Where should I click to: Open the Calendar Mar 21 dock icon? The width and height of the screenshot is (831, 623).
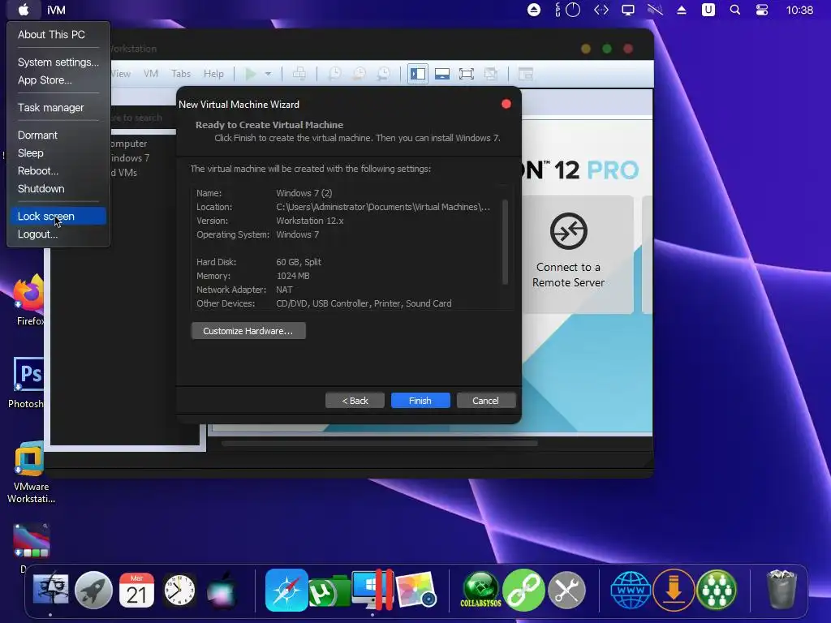[136, 591]
